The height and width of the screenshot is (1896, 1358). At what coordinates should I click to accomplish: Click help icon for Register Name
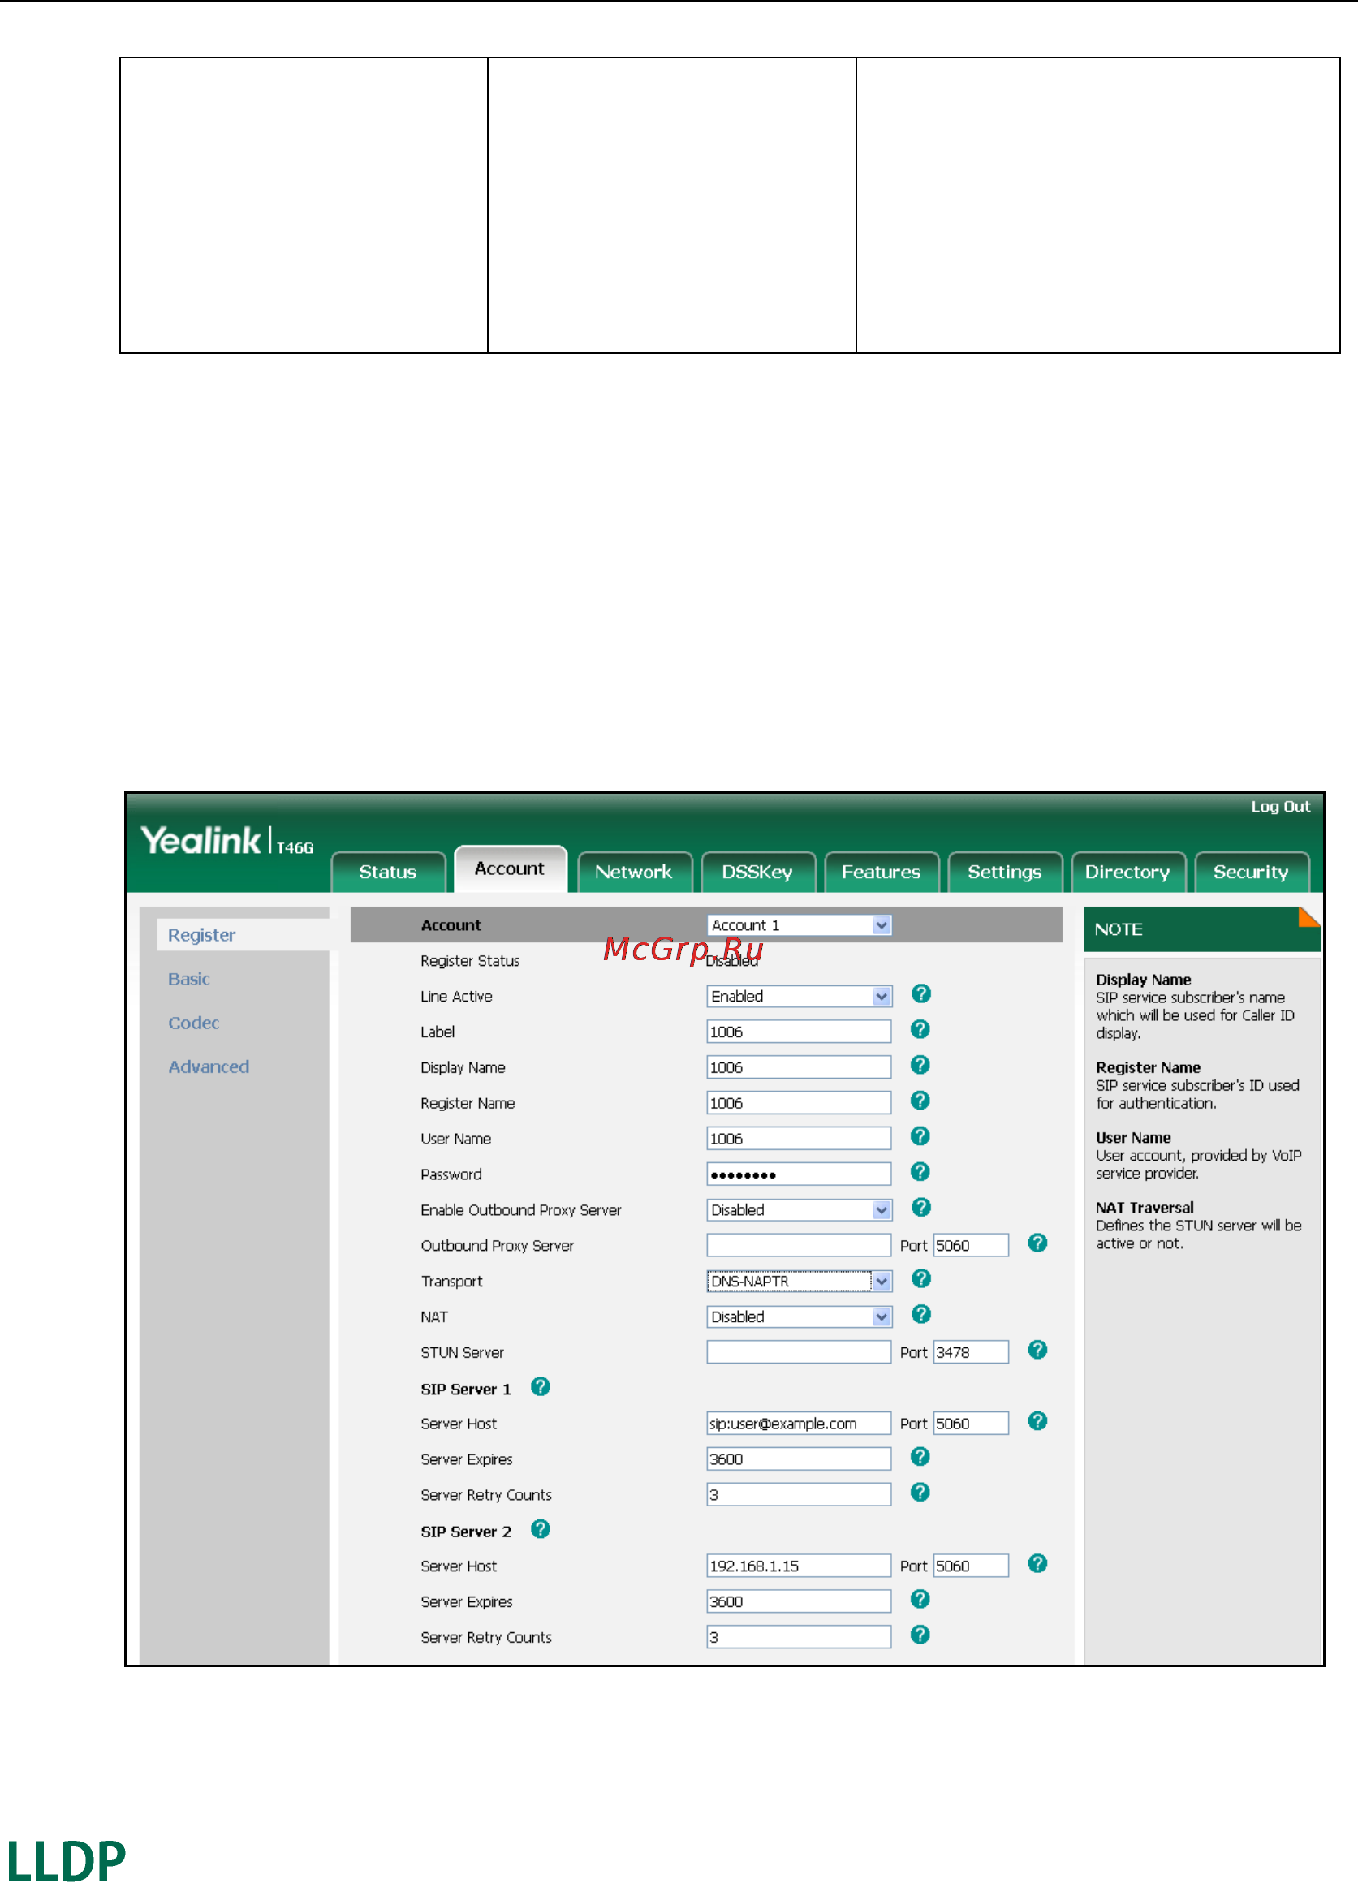(x=920, y=1101)
